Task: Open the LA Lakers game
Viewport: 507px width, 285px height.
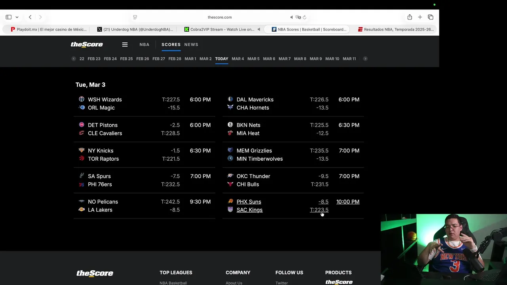Action: 100,210
